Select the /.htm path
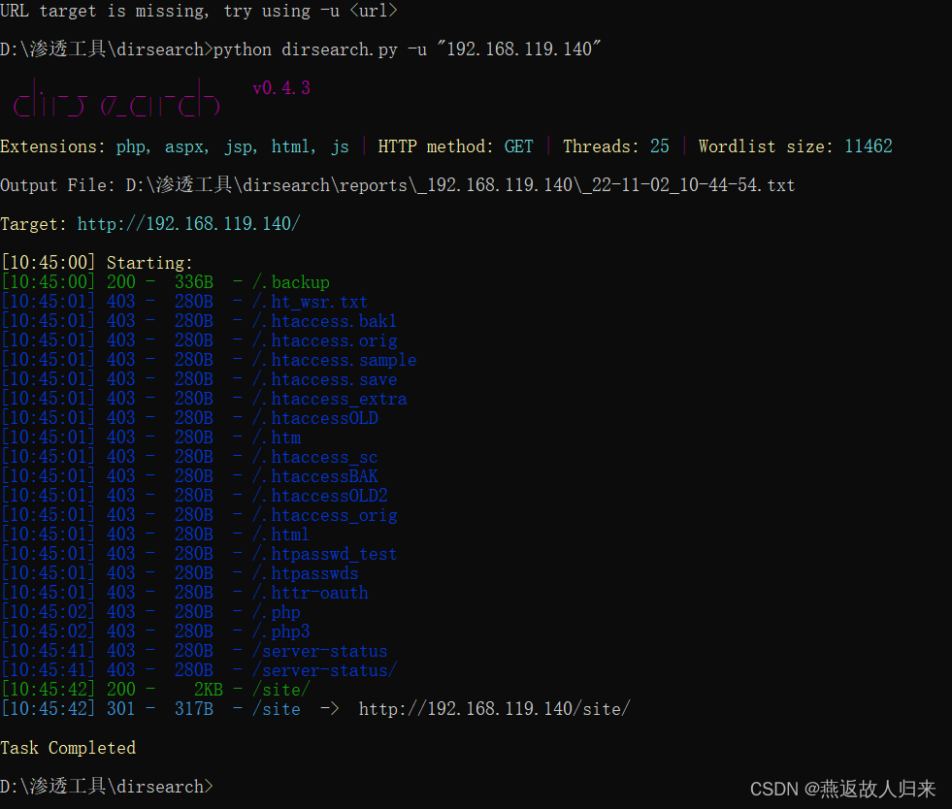The height and width of the screenshot is (809, 952). point(277,437)
